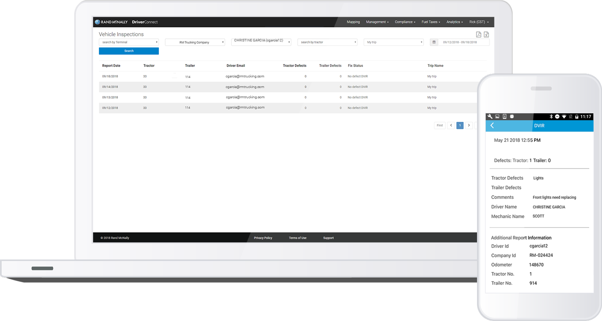
Task: Open Terms of Use footer link
Action: tap(298, 238)
